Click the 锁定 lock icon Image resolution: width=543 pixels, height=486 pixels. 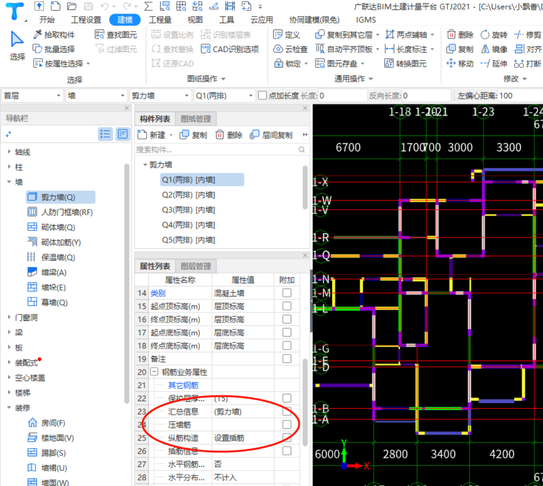[279, 64]
